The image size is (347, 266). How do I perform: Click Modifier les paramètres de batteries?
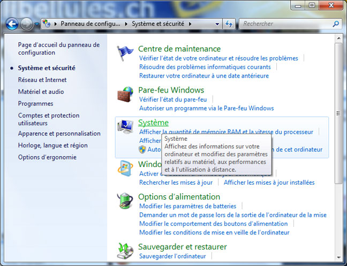pos(187,206)
